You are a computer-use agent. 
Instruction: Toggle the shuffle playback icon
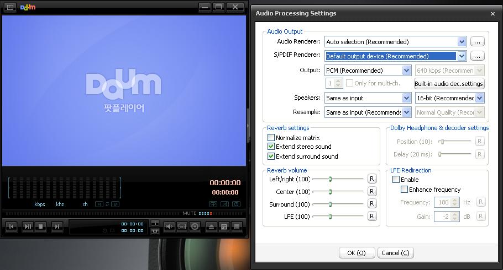point(224,204)
